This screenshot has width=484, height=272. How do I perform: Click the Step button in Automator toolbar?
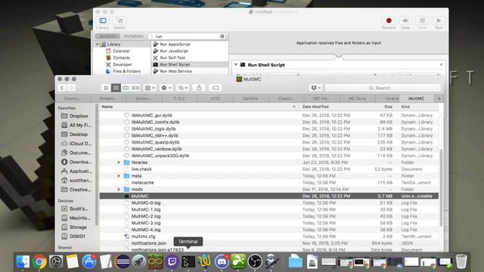point(405,20)
